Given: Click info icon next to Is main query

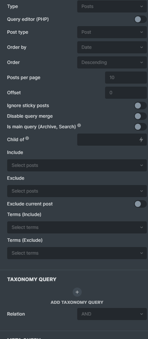Looking at the screenshot, I should coord(79,125).
